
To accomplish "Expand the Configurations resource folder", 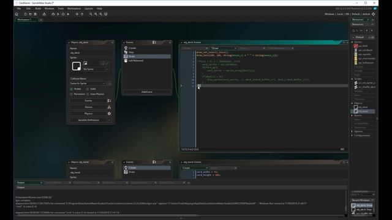I will [352, 136].
